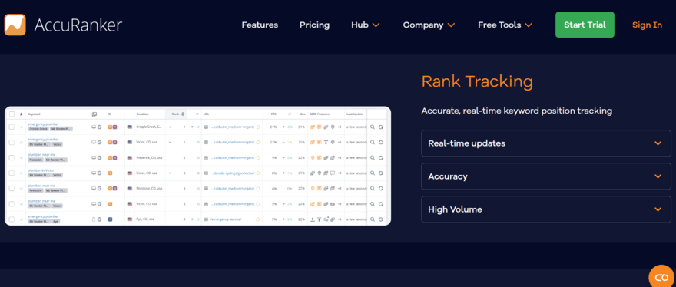The height and width of the screenshot is (287, 676).
Task: Click the magnifier icon in Frederick row
Action: [373, 158]
